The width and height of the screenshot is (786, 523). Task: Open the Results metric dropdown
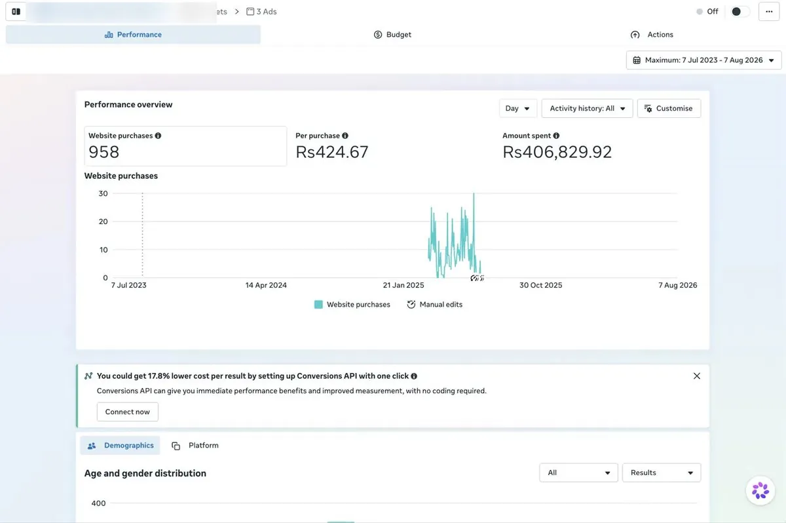(662, 473)
